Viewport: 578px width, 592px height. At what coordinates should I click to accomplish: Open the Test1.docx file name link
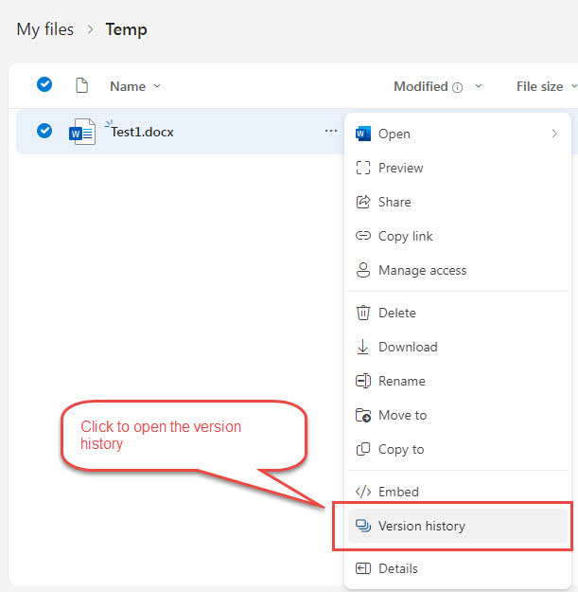click(142, 133)
